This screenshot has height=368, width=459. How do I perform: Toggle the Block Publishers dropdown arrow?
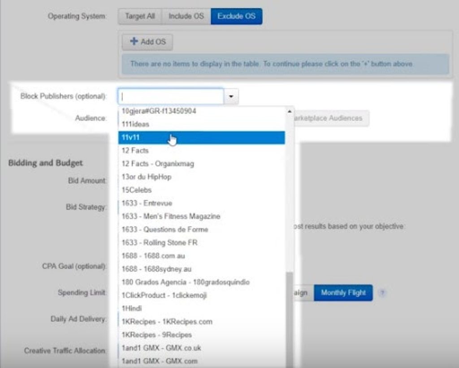231,96
